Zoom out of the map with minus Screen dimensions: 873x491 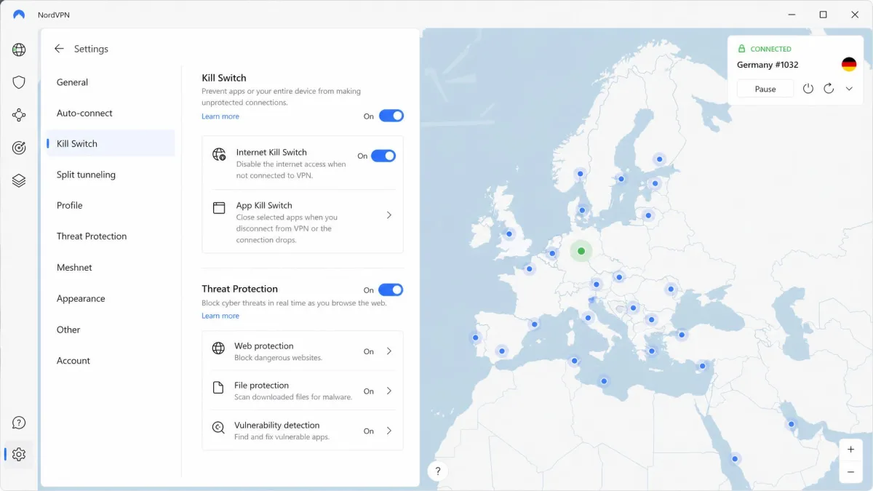click(x=850, y=471)
